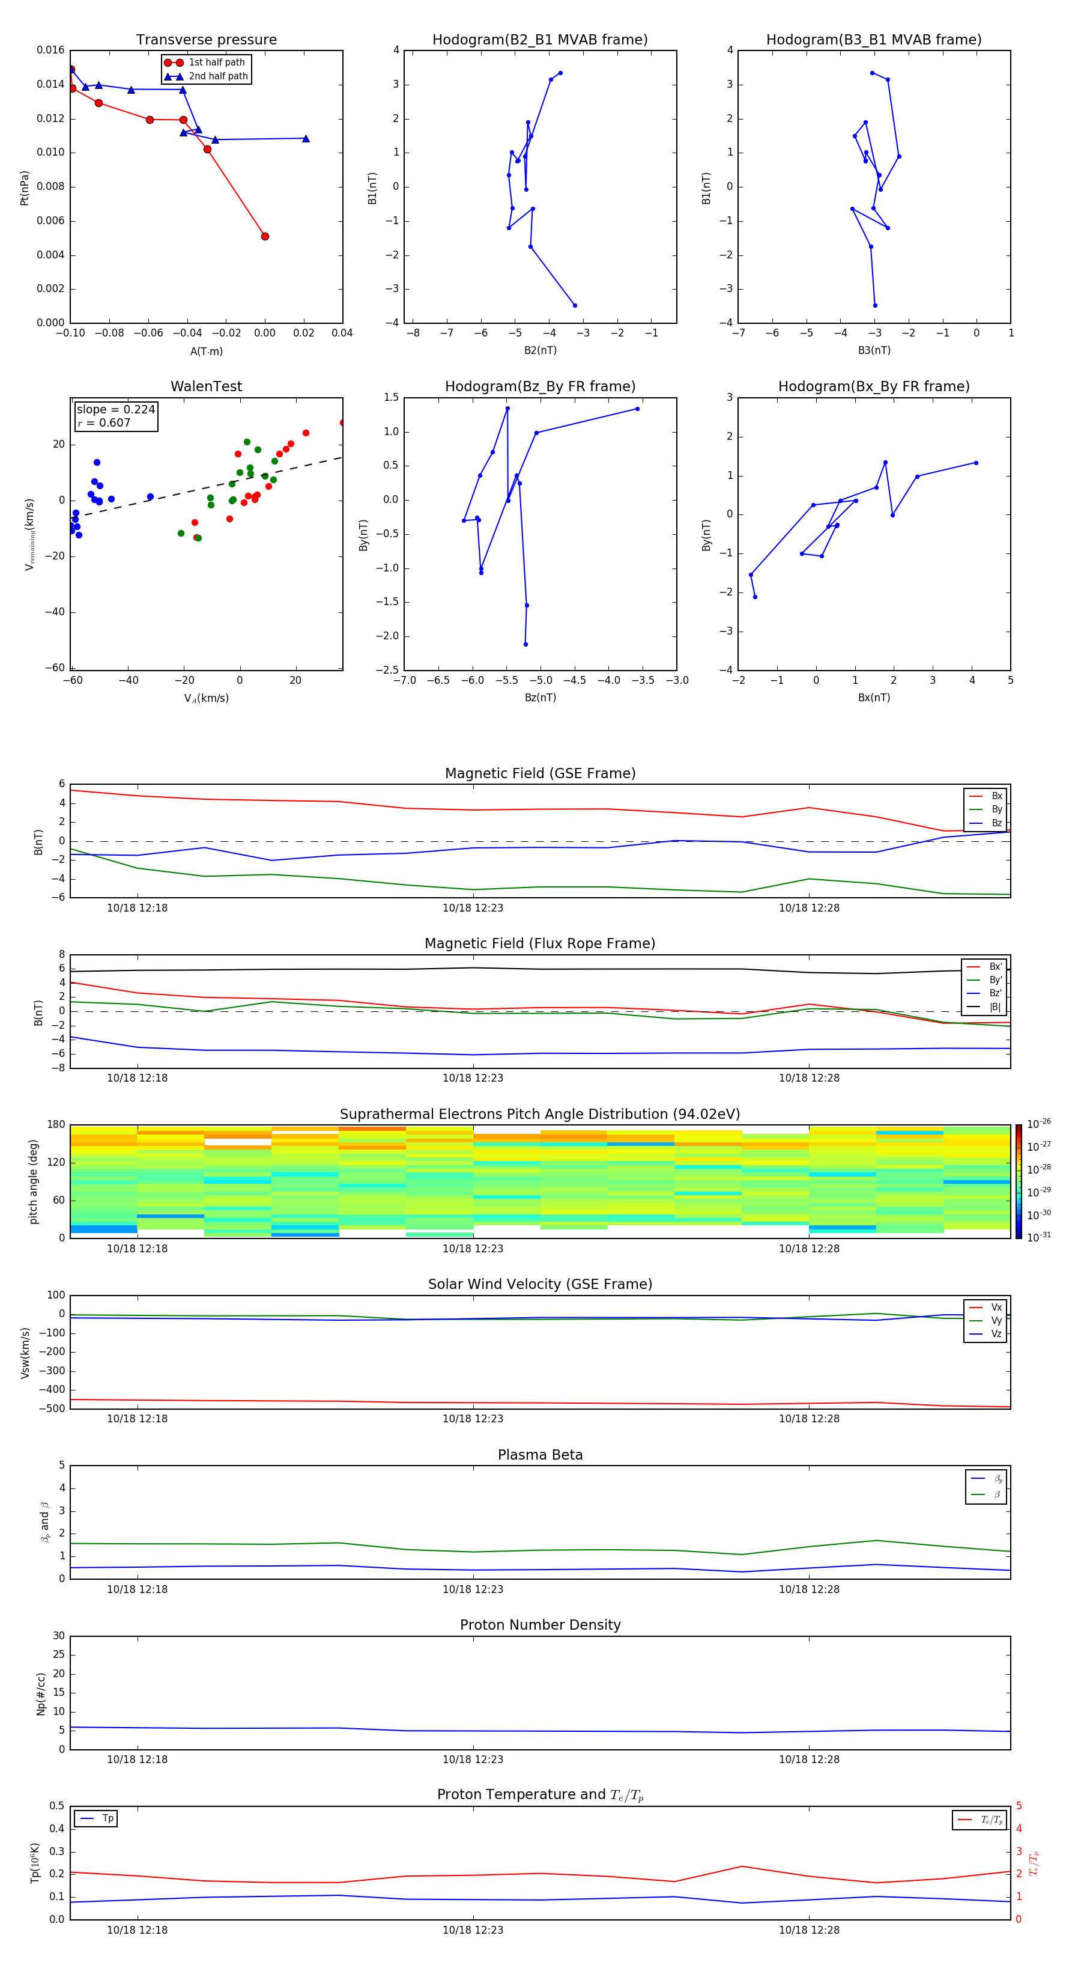Select the '2nd half path' legend entry
The width and height of the screenshot is (1081, 1983).
[x=205, y=76]
